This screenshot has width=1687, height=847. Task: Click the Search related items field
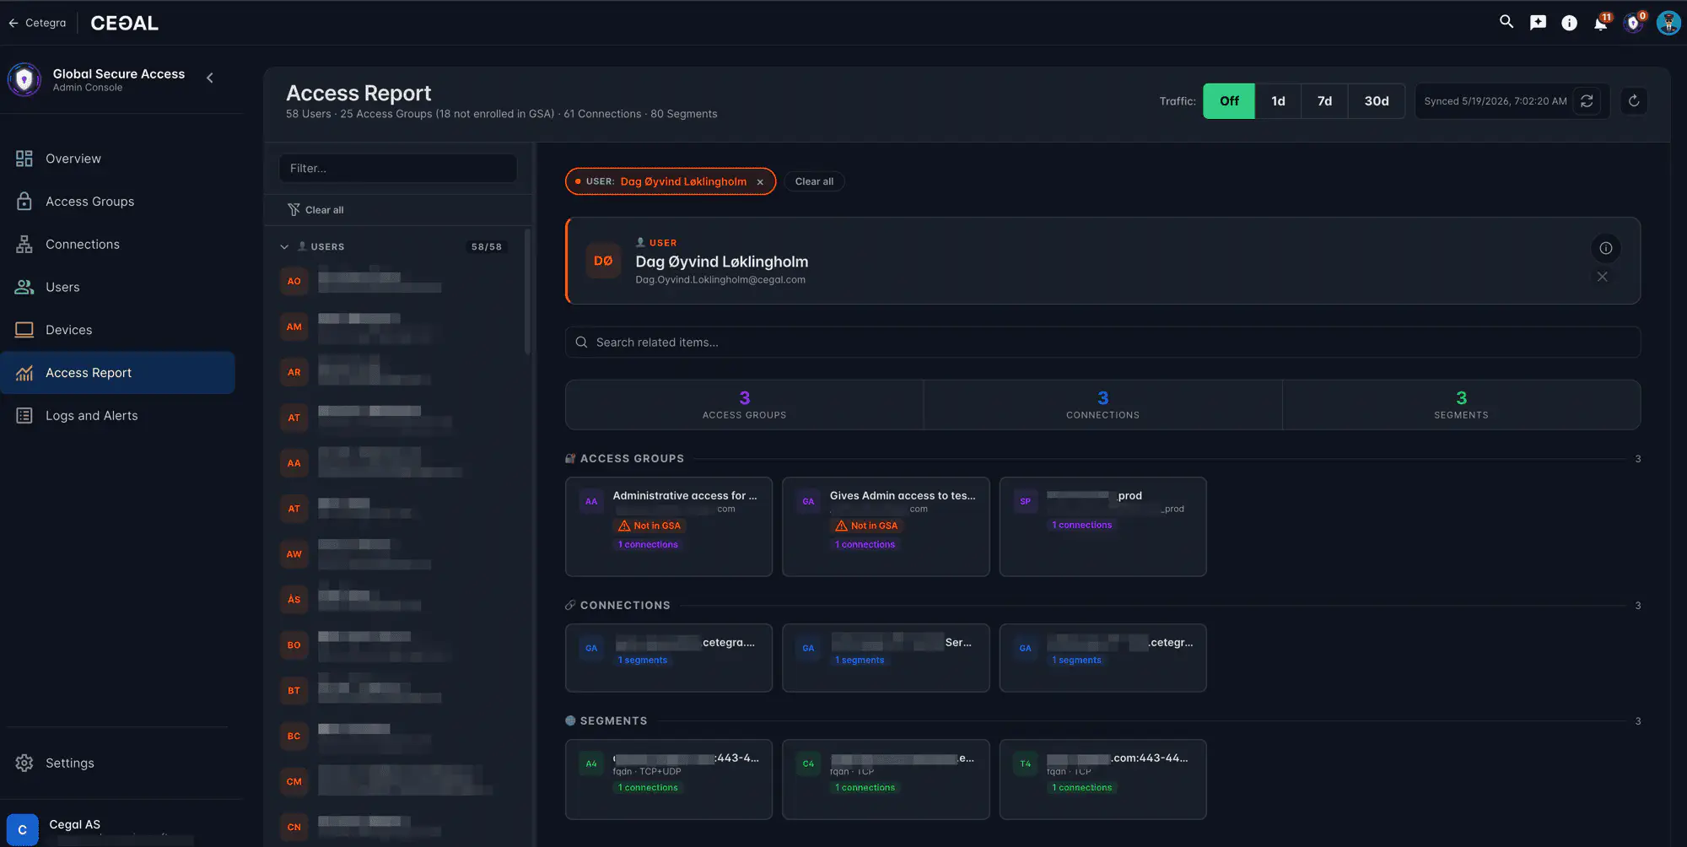click(1102, 343)
